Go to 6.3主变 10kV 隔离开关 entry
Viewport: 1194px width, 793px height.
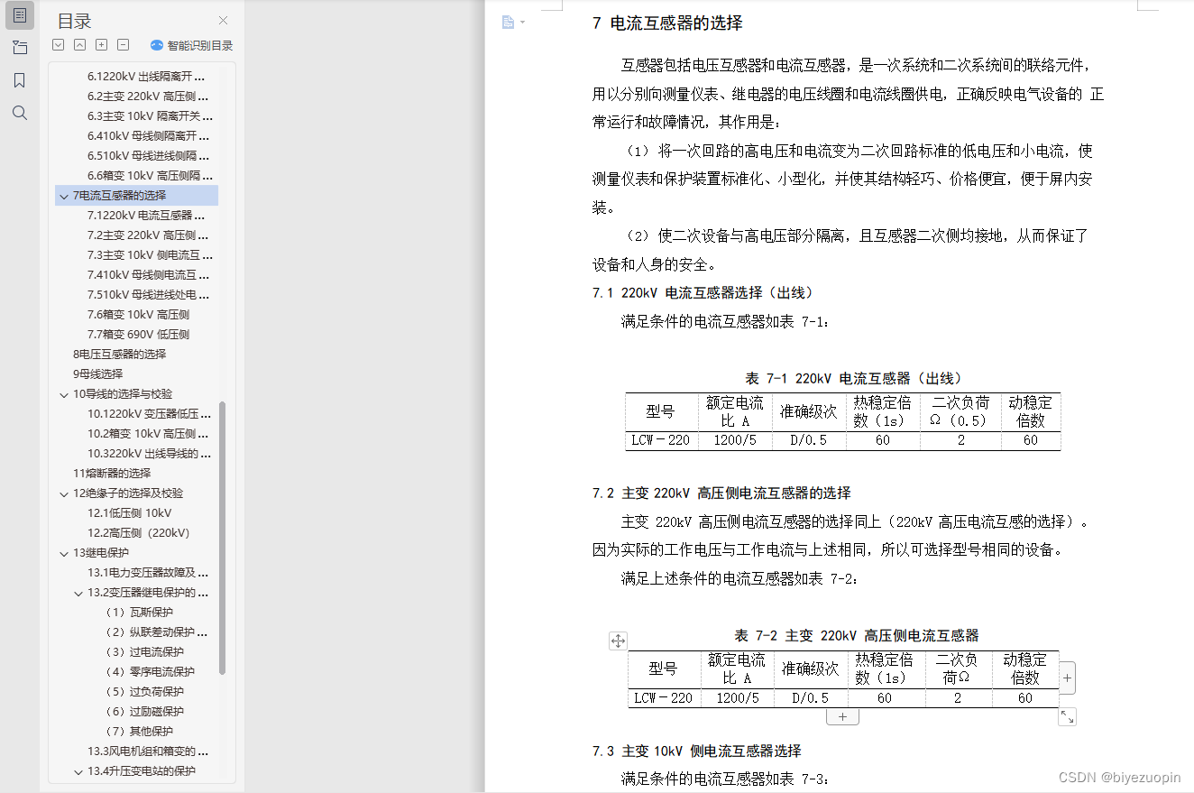pos(150,116)
